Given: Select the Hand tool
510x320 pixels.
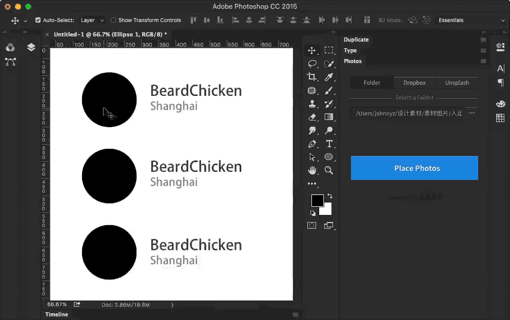Looking at the screenshot, I should [x=311, y=170].
